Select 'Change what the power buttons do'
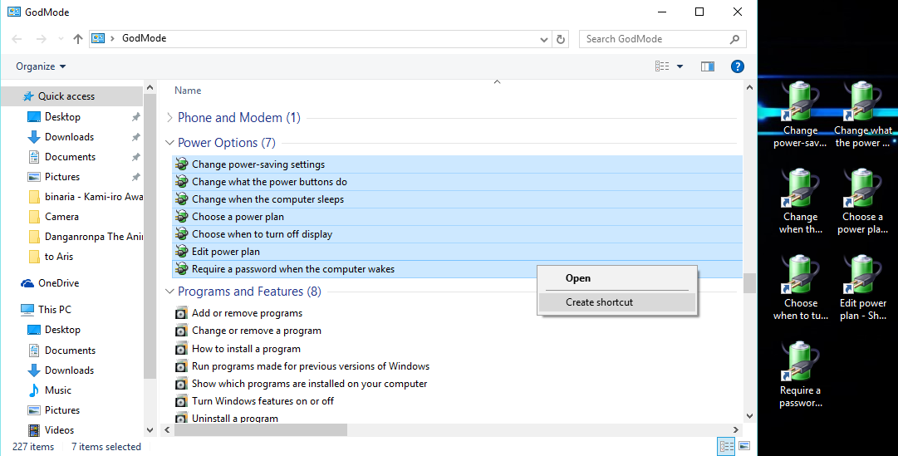The image size is (898, 456). (x=457, y=182)
